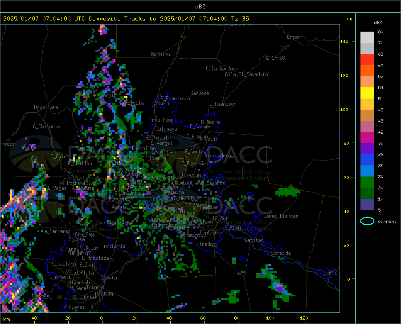Click the S_MARTIN location label
This screenshot has width=401, height=324.
pyautogui.click(x=184, y=198)
